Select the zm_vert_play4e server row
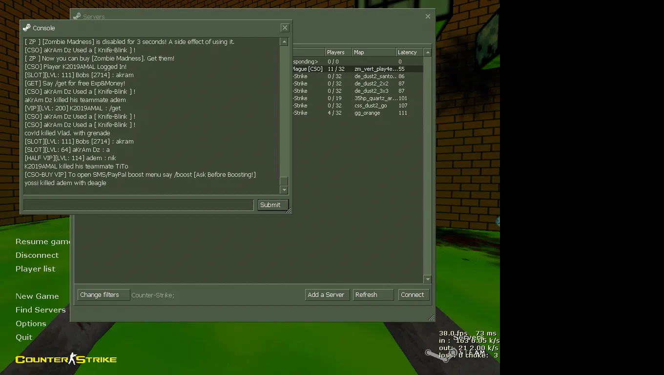 358,69
